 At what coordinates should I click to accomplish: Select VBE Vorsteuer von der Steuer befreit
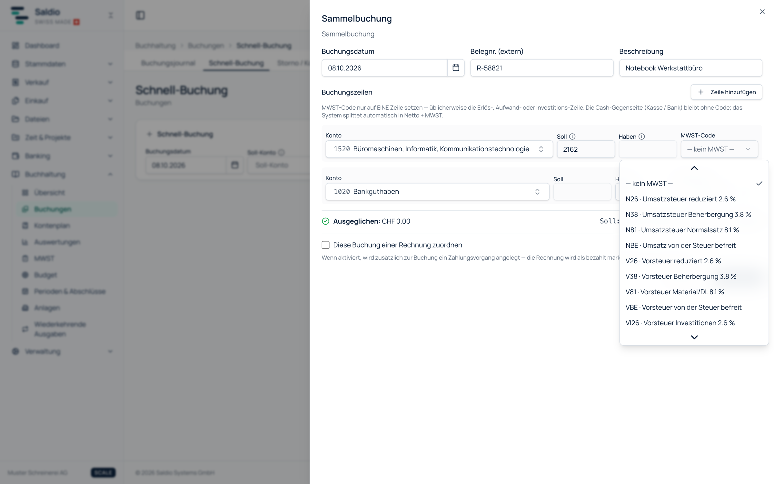click(x=694, y=308)
